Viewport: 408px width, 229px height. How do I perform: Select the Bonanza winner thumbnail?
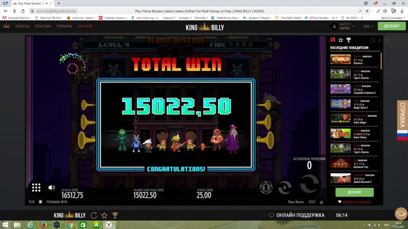tap(340, 59)
